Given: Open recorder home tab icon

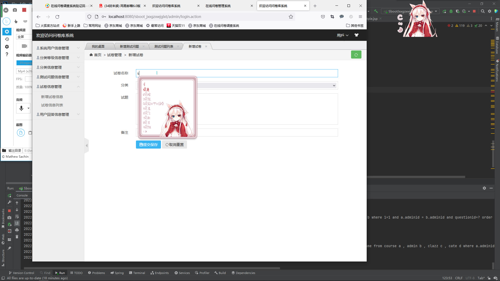Looking at the screenshot, I should click(x=7, y=31).
